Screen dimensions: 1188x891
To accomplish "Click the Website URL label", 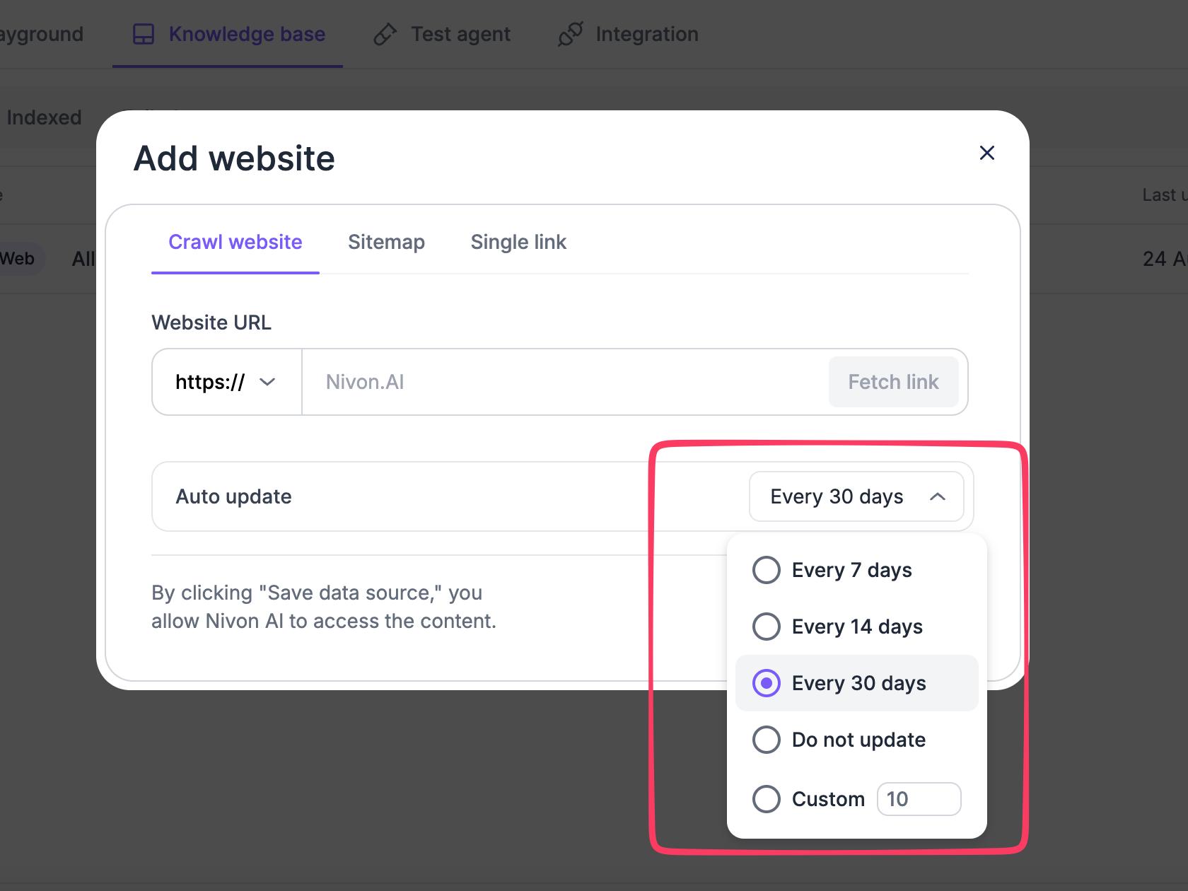I will tap(211, 322).
